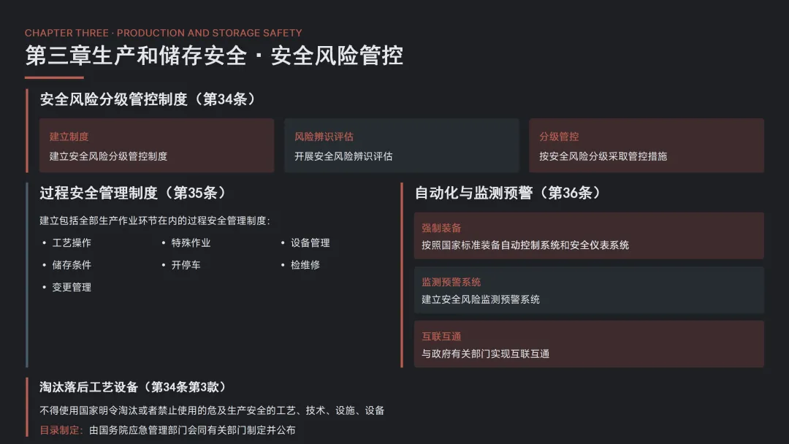
Task: Click the 工艺操作 bullet item
Action: 72,242
